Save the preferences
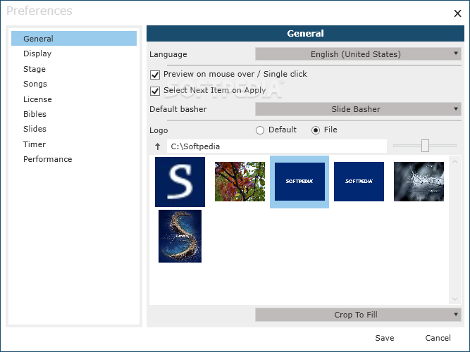 (385, 338)
